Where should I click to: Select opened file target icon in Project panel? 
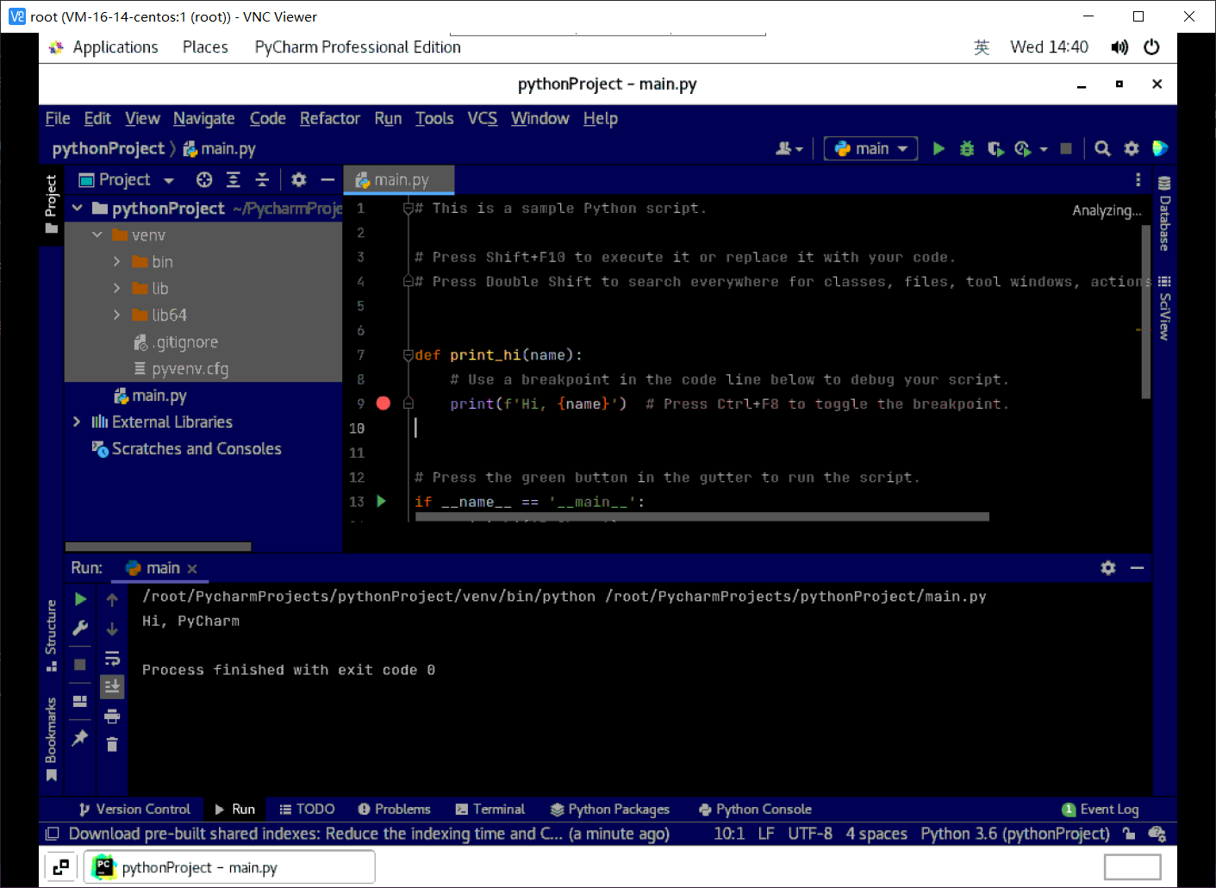[x=204, y=179]
